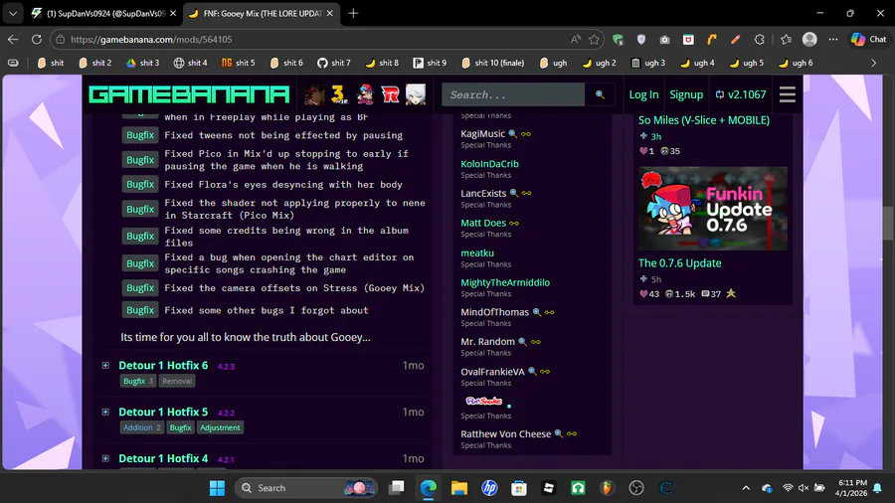Click the link icon next to Matt Does

click(x=514, y=223)
